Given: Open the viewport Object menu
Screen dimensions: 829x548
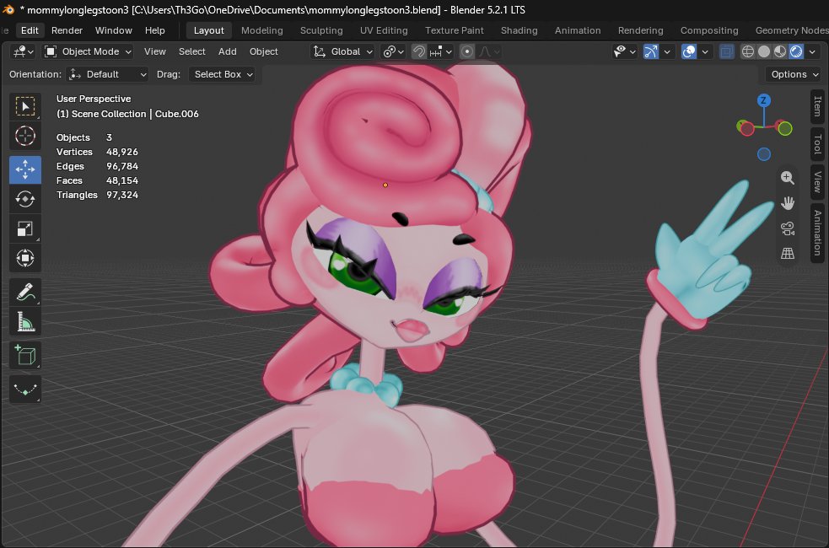Looking at the screenshot, I should 263,51.
